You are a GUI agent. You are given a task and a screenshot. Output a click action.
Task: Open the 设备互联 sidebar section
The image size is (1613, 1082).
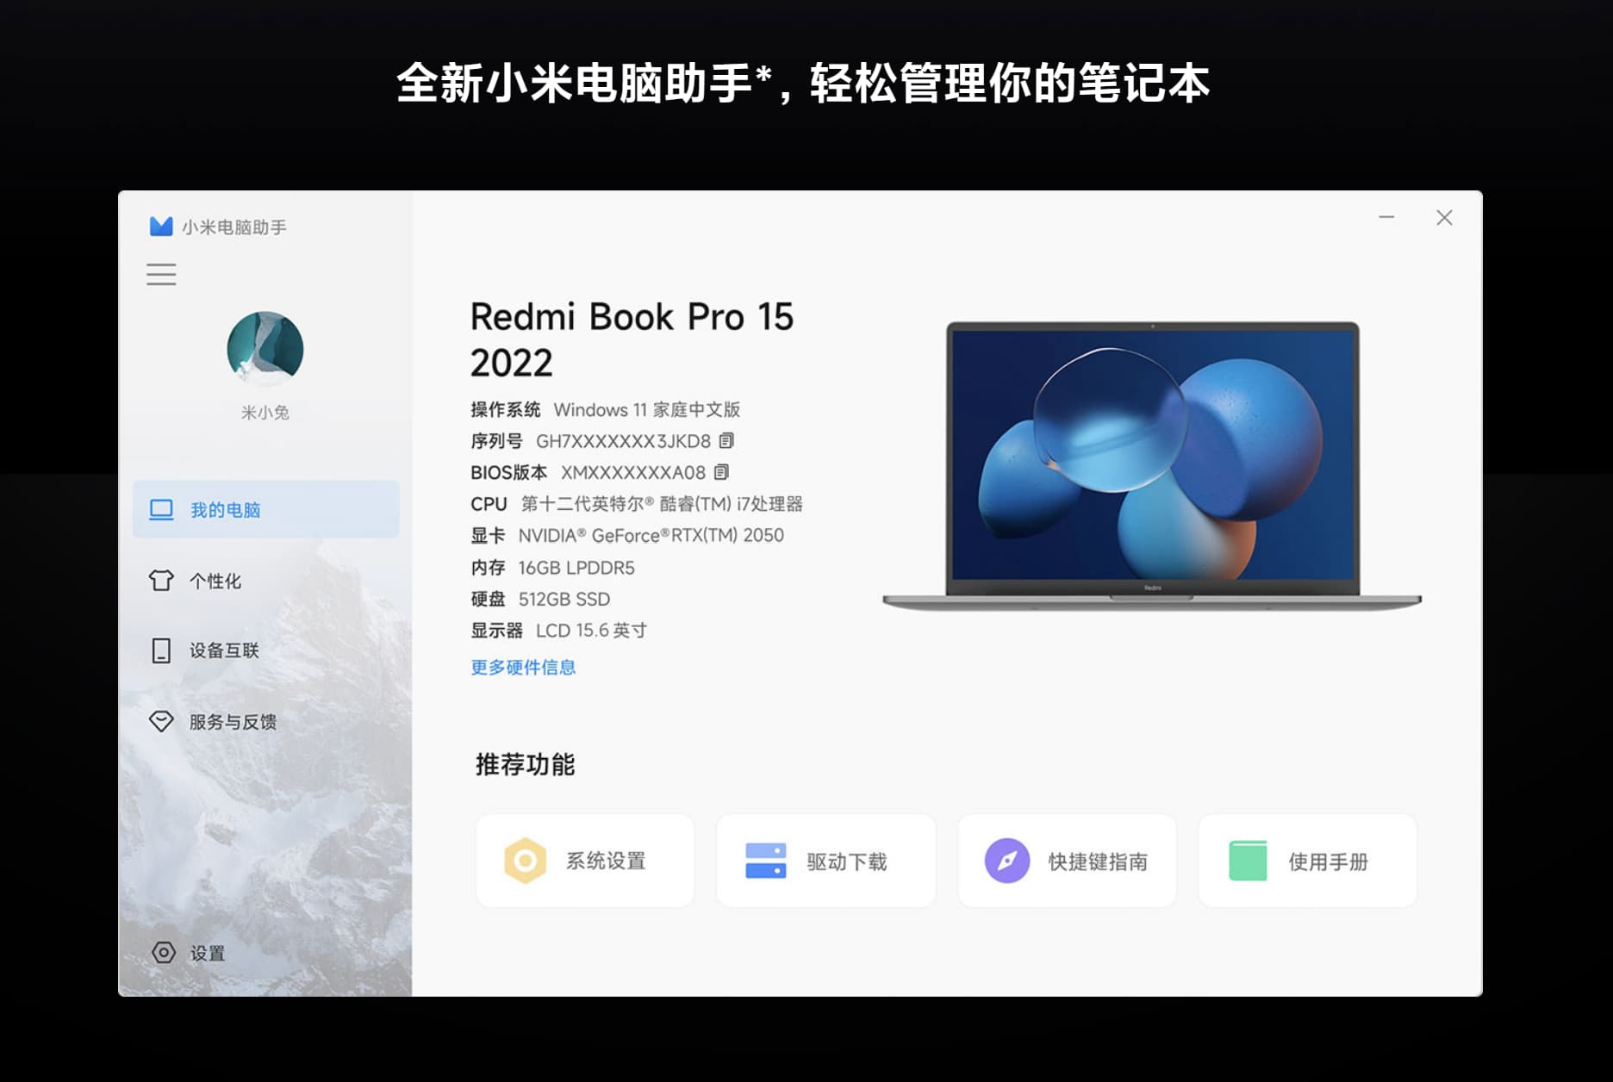[265, 650]
